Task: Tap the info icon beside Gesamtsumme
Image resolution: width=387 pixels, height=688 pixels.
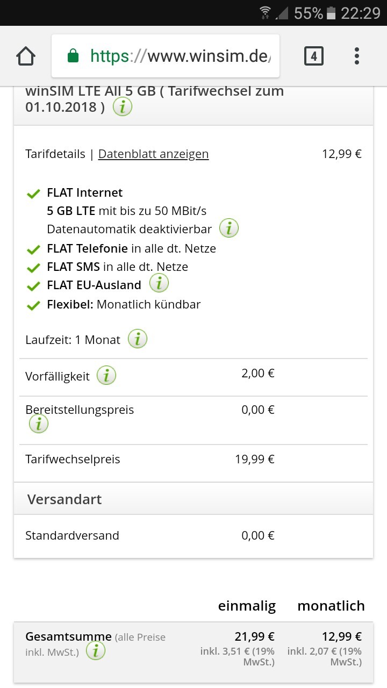Action: [x=96, y=651]
